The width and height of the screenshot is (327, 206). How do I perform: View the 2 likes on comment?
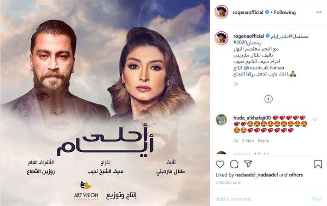248,141
